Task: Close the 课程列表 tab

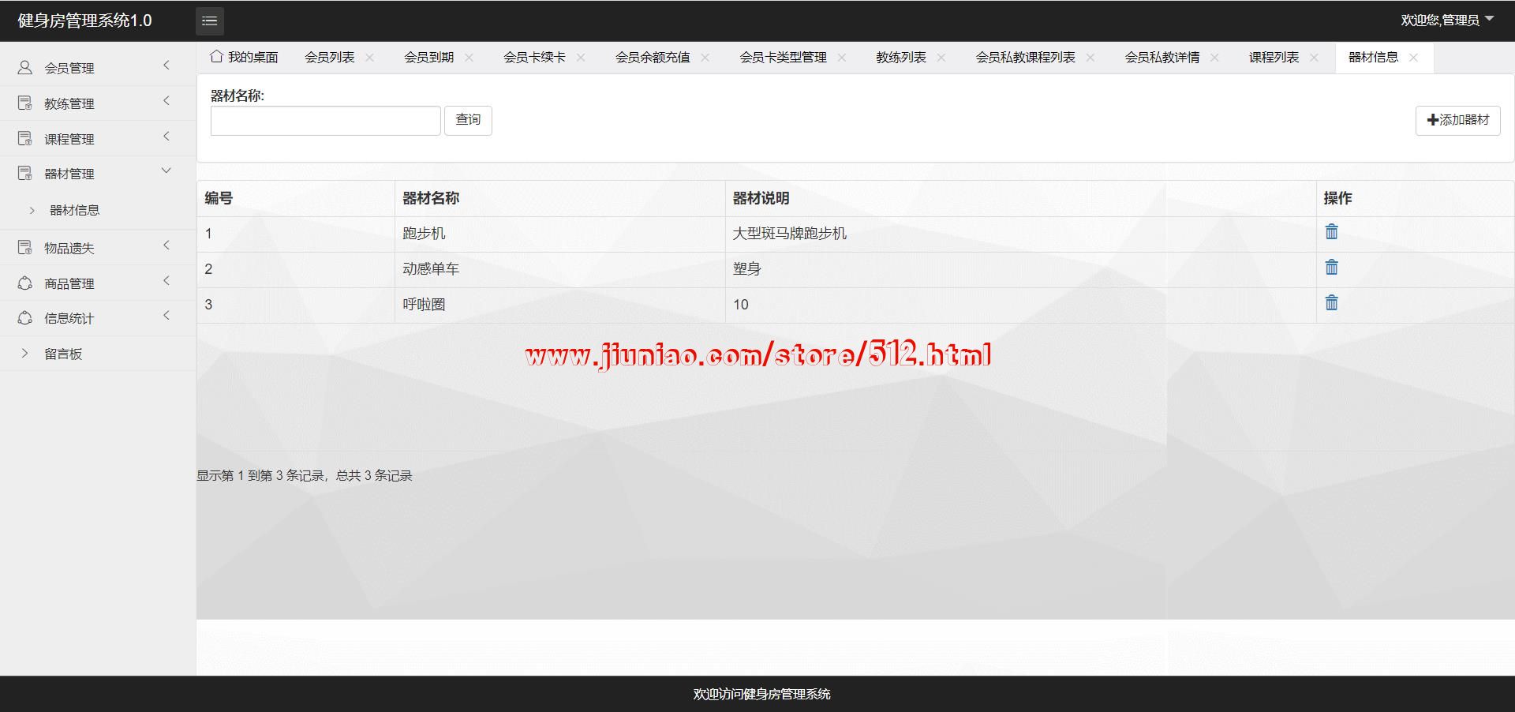Action: pyautogui.click(x=1315, y=58)
